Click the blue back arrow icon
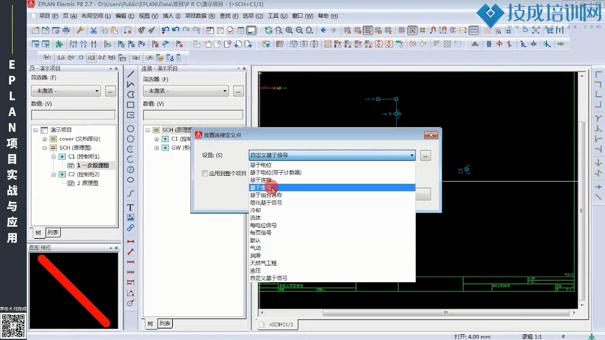The image size is (605, 340). 324,30
